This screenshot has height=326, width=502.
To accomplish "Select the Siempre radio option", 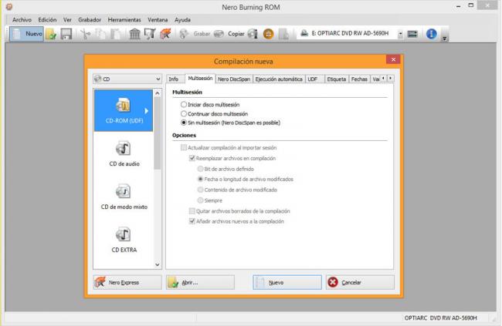I will 201,200.
